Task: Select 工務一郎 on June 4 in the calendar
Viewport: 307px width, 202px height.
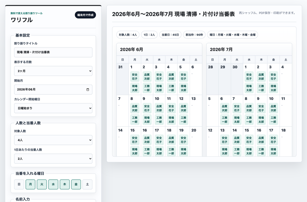Action: coord(171,88)
